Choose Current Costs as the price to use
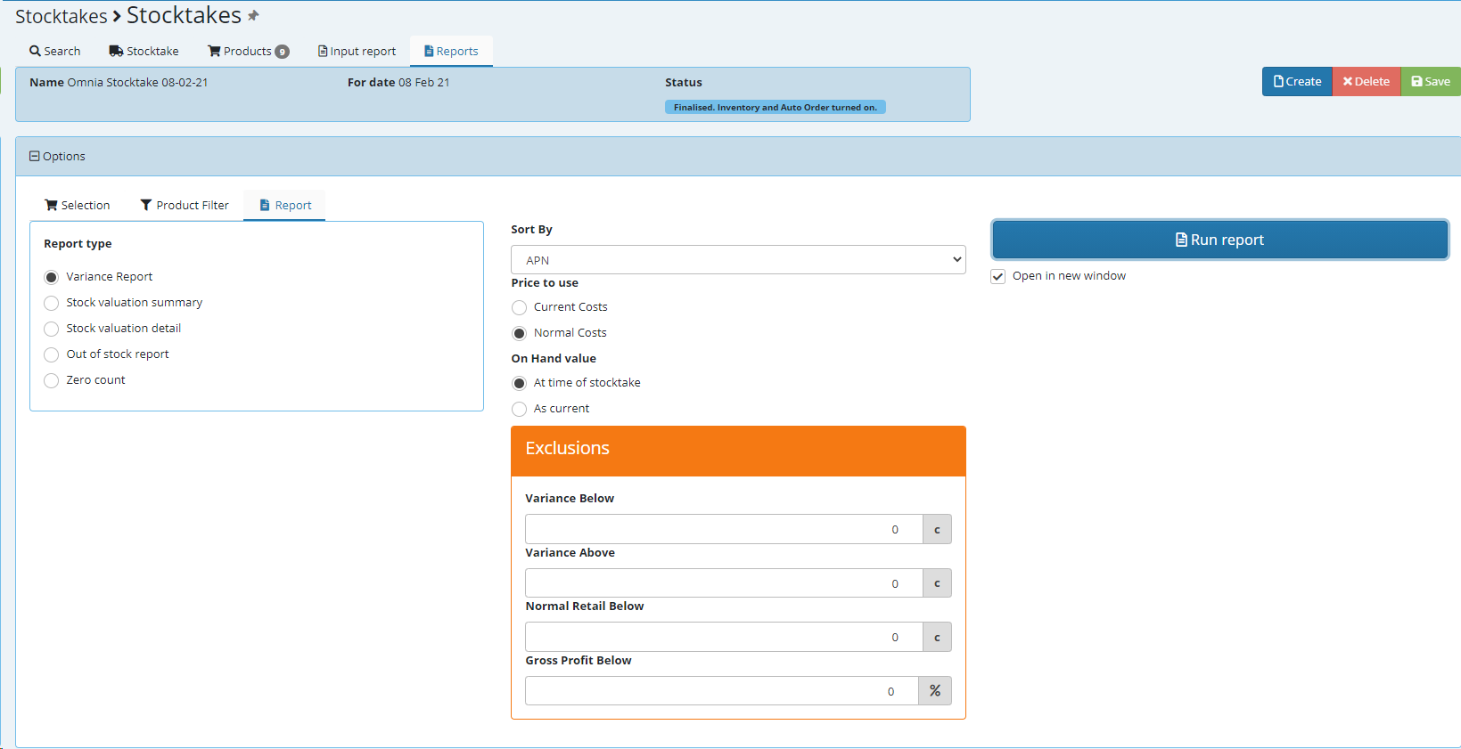Viewport: 1461px width, 749px height. [x=520, y=308]
